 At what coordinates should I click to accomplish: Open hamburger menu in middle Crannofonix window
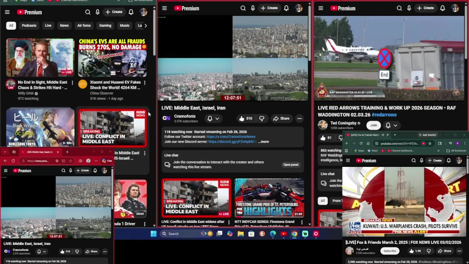coord(165,8)
